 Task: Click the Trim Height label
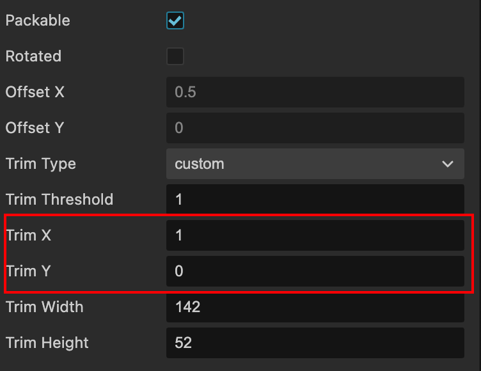(x=47, y=343)
